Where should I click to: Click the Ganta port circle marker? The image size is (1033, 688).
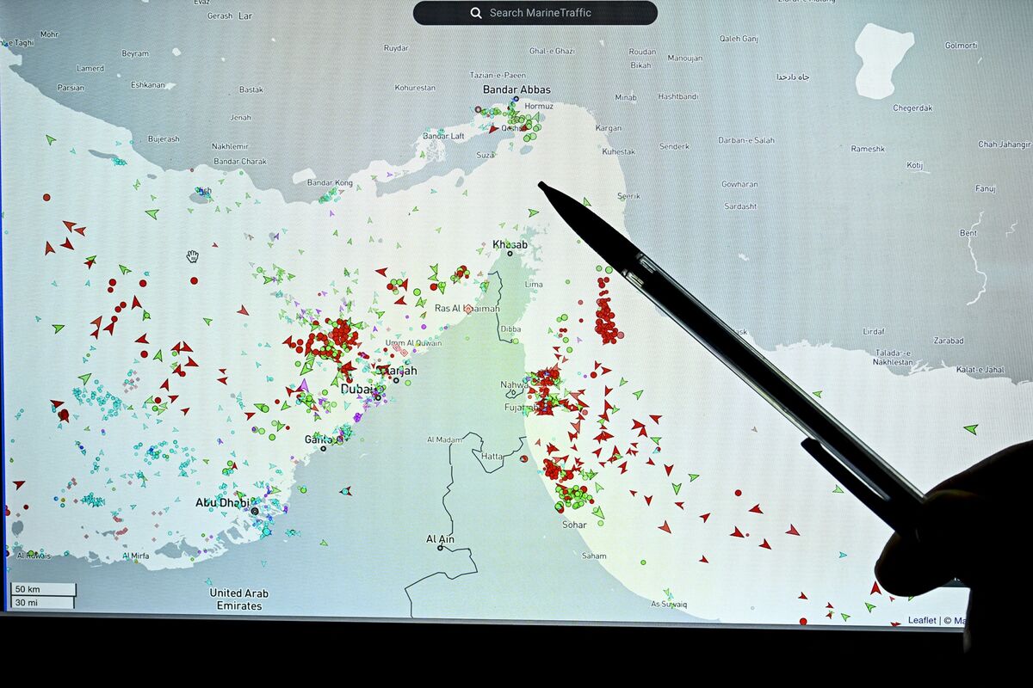(324, 447)
